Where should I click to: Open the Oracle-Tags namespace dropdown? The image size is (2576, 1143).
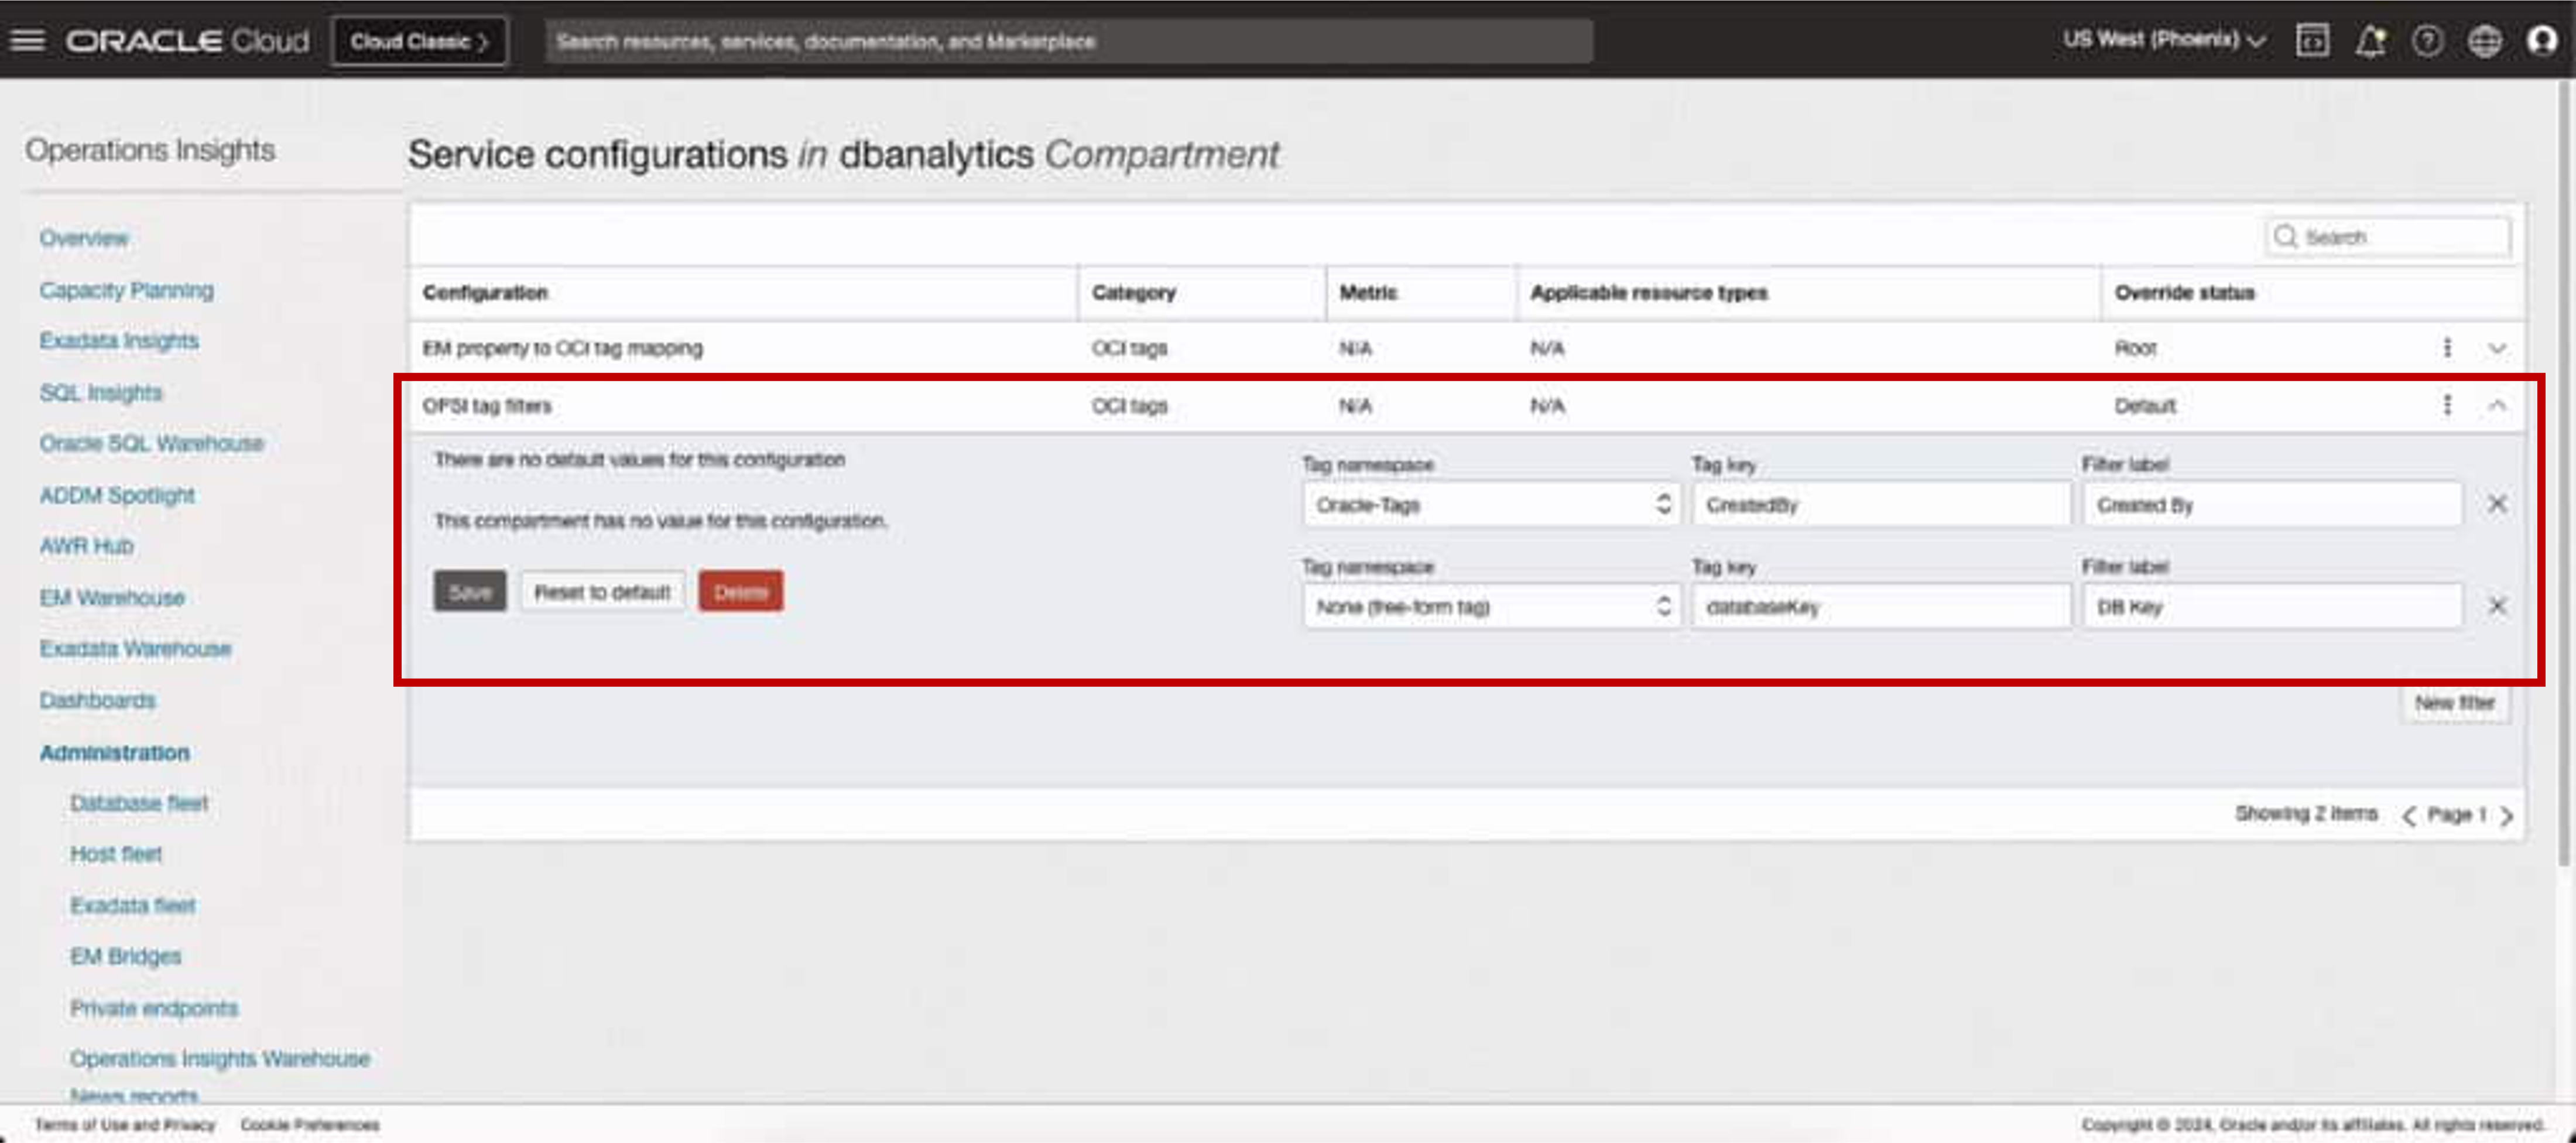pyautogui.click(x=1491, y=504)
